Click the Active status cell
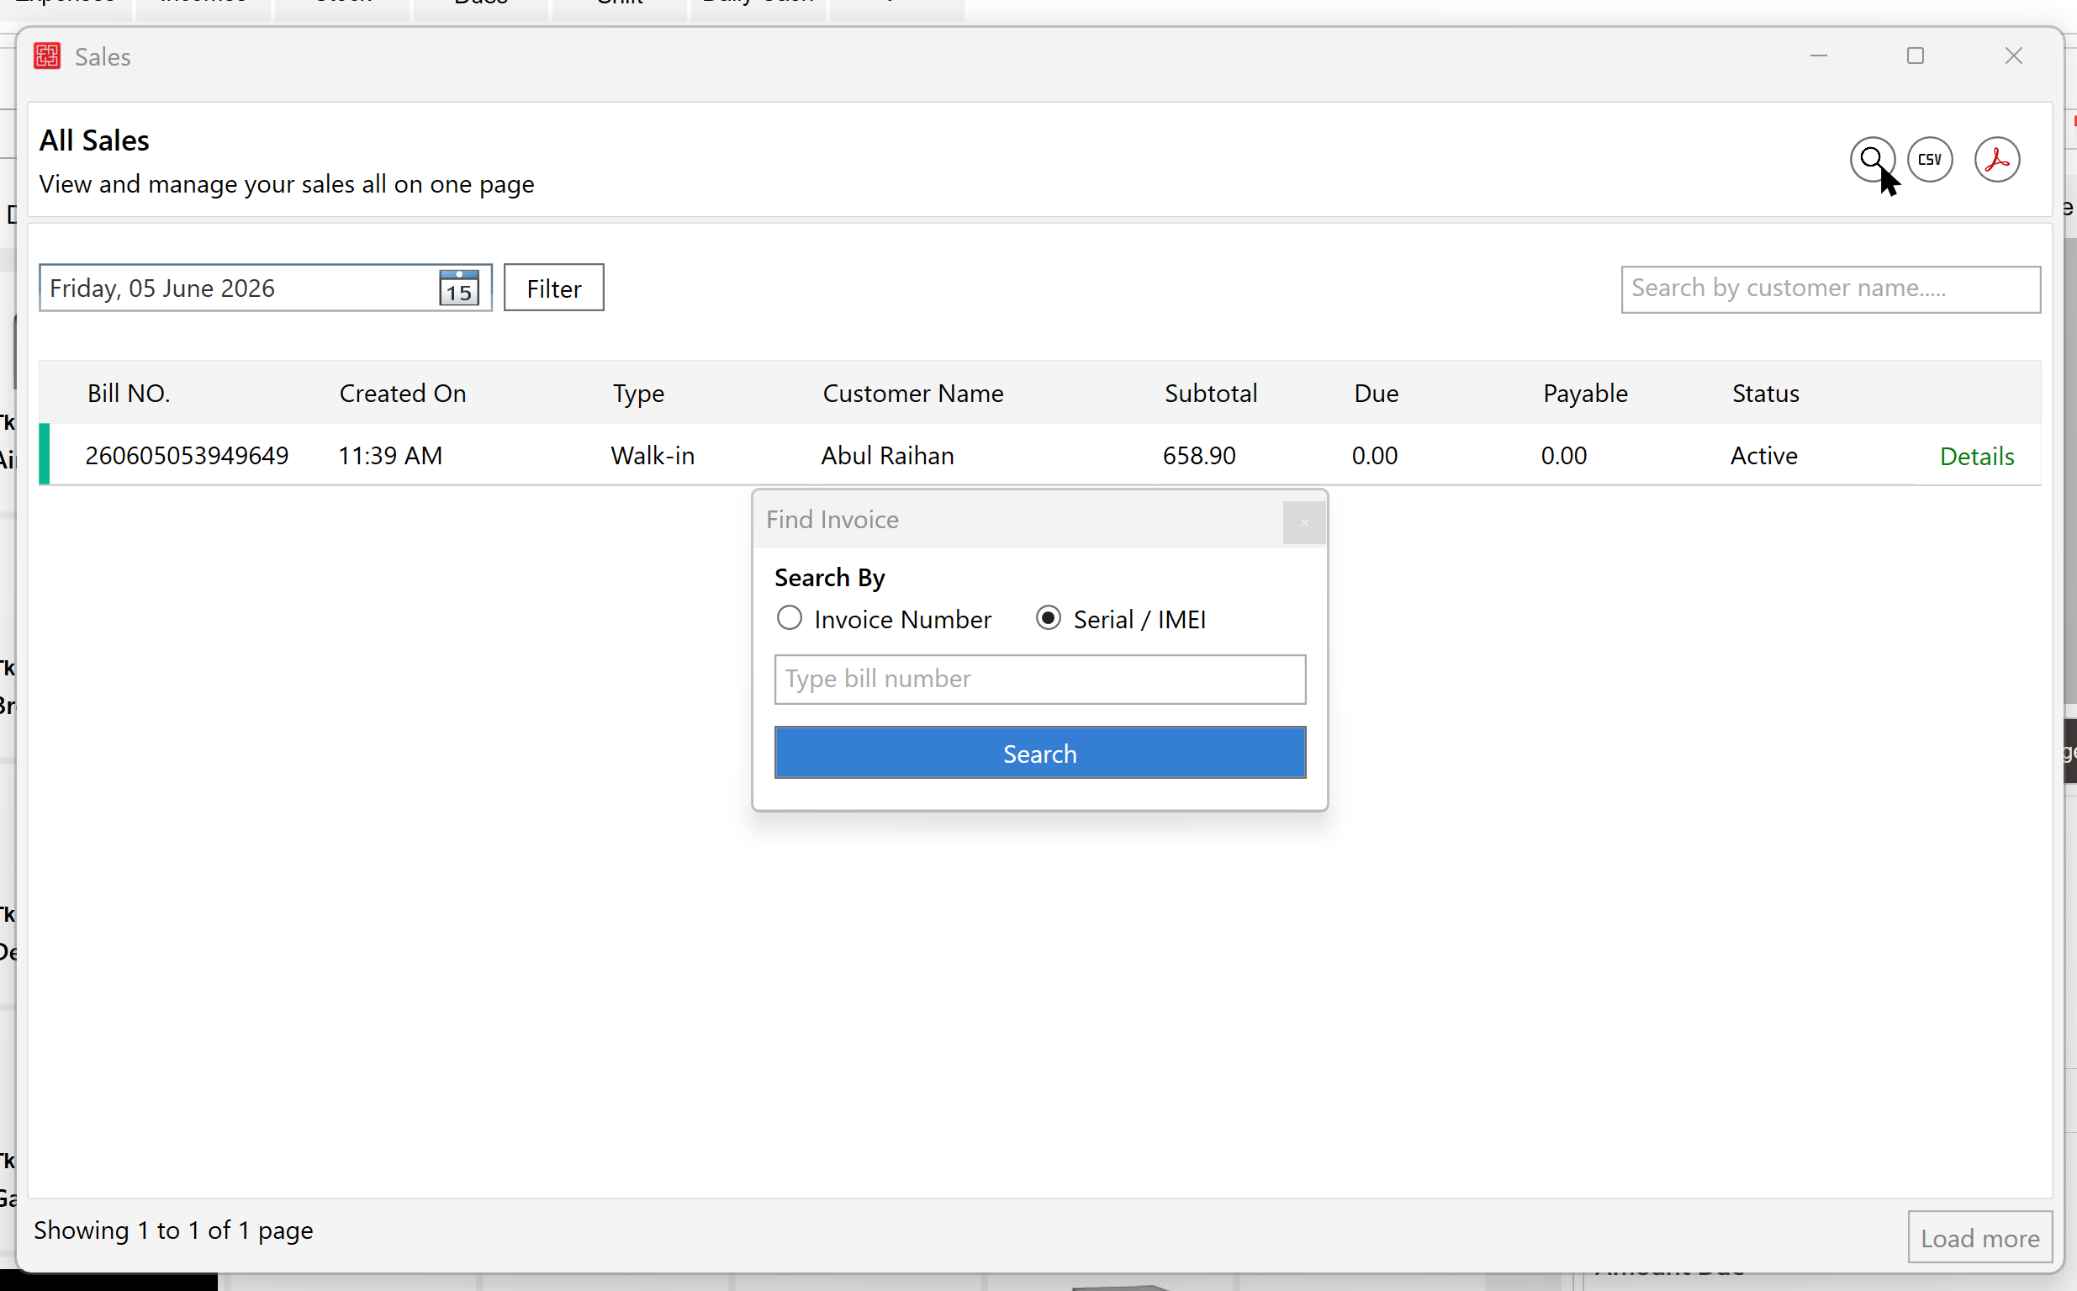2077x1291 pixels. pos(1763,455)
